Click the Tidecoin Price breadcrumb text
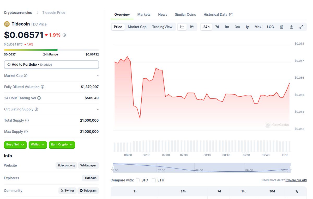The image size is (313, 199). coord(54,13)
